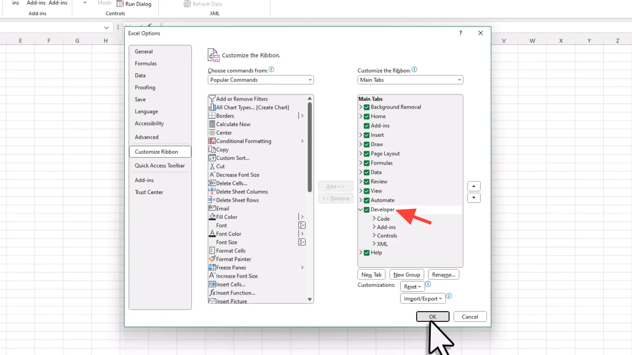Viewport: 632px width, 355px height.
Task: Expand the Code group under Developer
Action: point(374,218)
